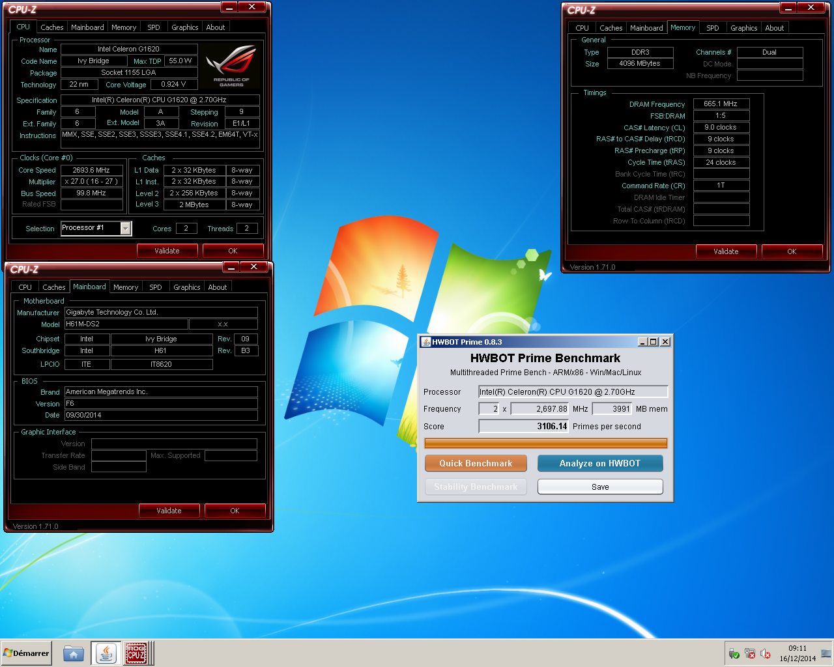Click the HWBOT Score field showing 3106.14

tap(524, 426)
